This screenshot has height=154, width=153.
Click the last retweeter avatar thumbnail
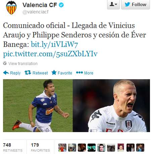point(140,148)
